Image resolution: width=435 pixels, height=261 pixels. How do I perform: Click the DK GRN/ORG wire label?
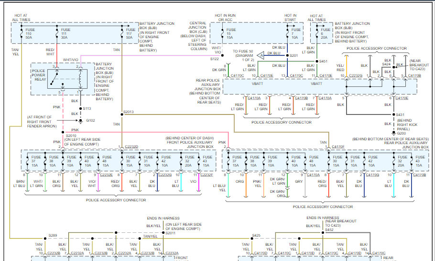277,193
